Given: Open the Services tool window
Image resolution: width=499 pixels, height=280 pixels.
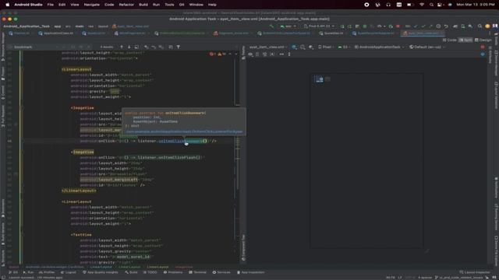Looking at the screenshot, I should 221,272.
